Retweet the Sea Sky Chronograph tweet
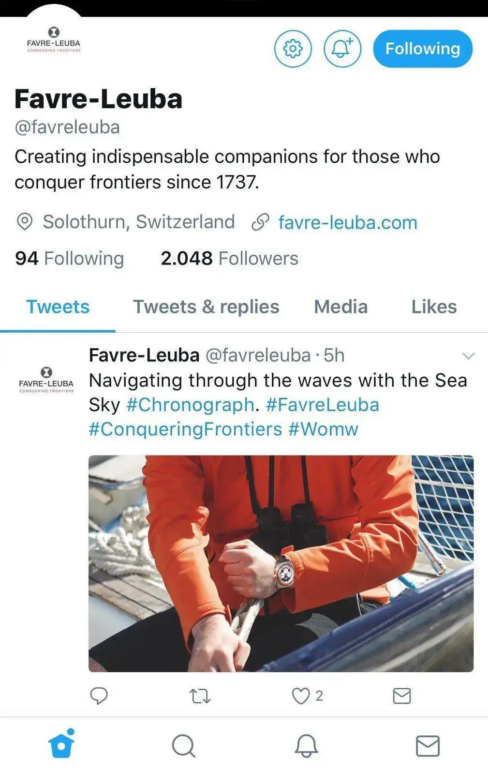 [199, 696]
